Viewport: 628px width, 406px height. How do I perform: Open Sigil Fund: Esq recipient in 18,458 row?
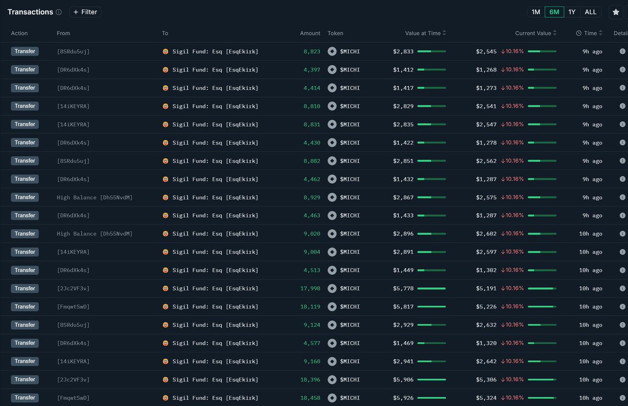[215, 398]
